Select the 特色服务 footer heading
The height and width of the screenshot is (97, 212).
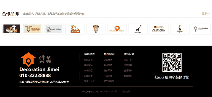(129, 54)
